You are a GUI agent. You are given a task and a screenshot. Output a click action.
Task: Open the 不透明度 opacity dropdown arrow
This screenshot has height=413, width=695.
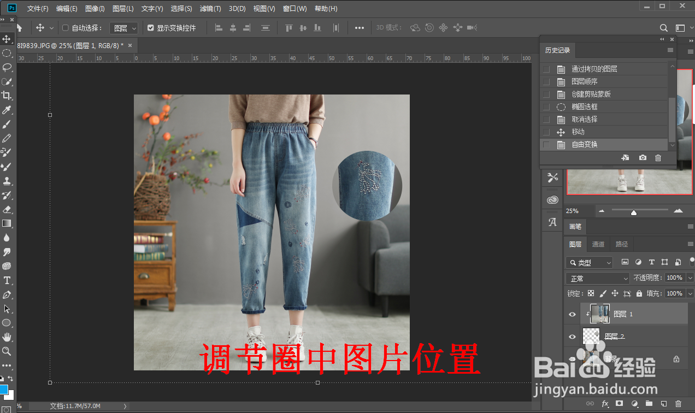pyautogui.click(x=690, y=278)
